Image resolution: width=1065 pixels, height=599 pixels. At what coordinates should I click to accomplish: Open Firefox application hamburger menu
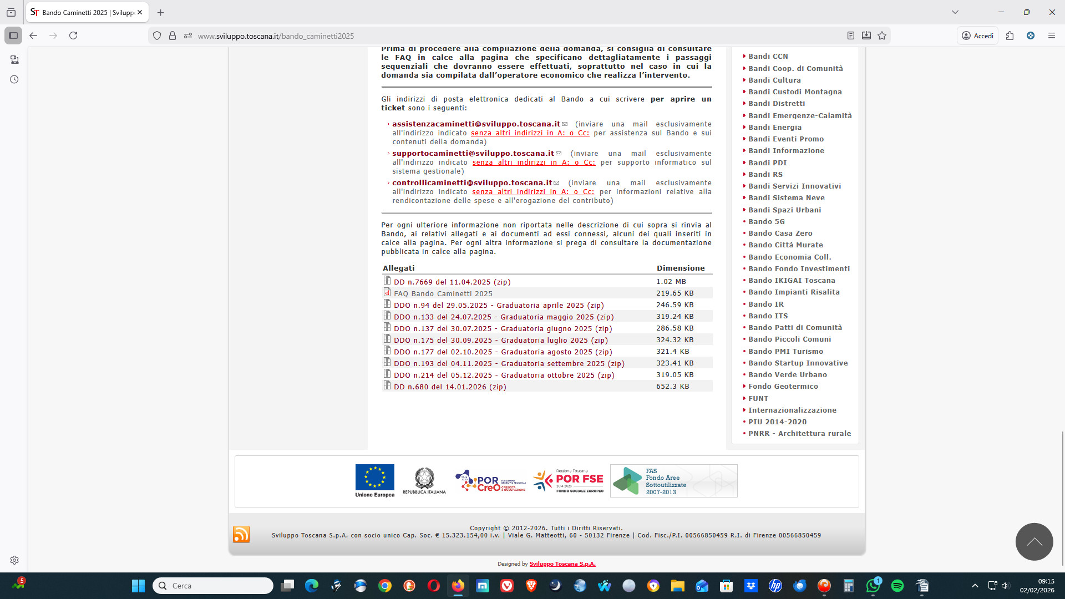[1051, 35]
